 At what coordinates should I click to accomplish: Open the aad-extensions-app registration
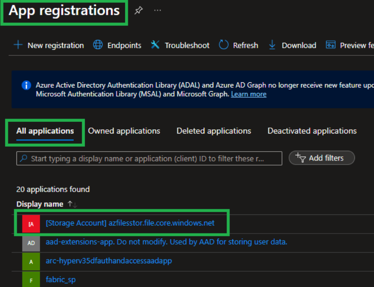(166, 242)
